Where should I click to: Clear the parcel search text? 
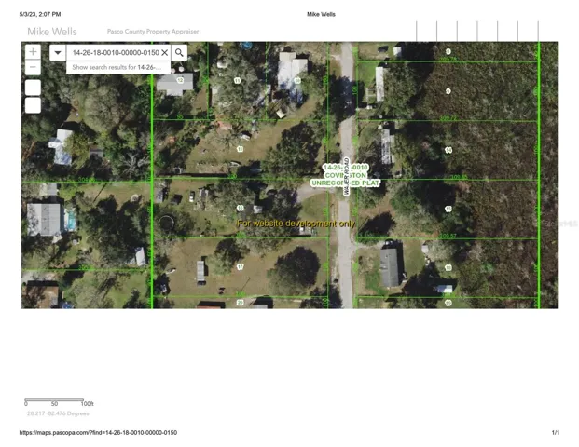(x=165, y=53)
